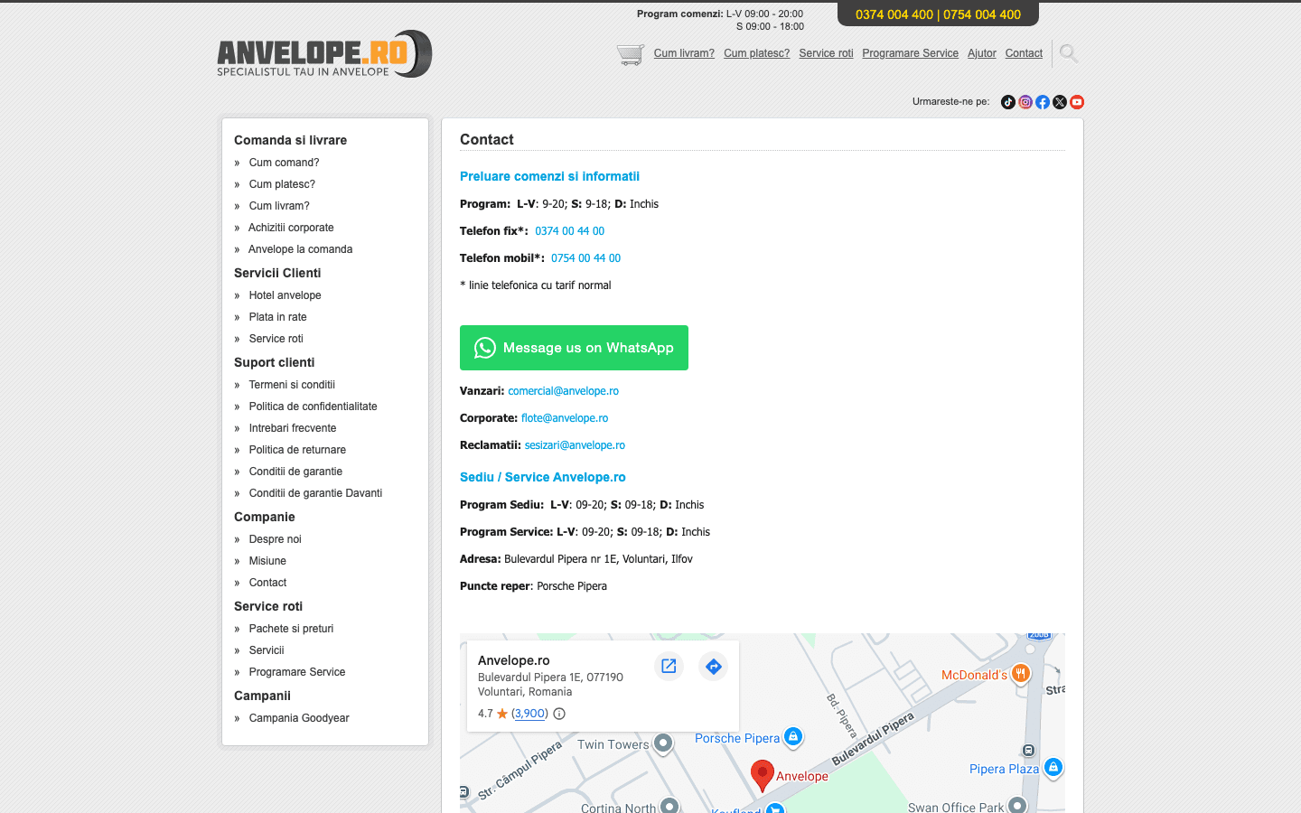Open Plata in rate link
Image resolution: width=1301 pixels, height=813 pixels.
277,317
